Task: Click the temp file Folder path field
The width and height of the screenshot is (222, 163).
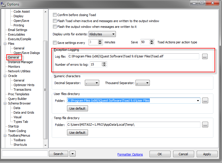Action: pyautogui.click(x=133, y=125)
